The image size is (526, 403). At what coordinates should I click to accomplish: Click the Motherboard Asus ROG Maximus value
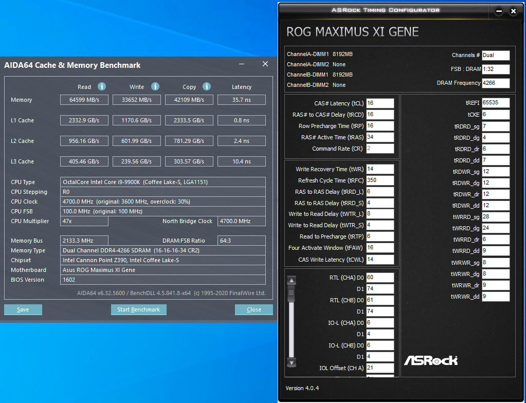162,270
